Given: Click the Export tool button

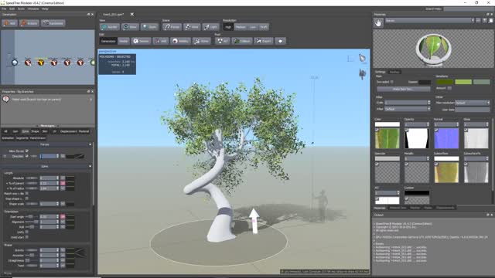Looking at the screenshot, I should (264, 41).
